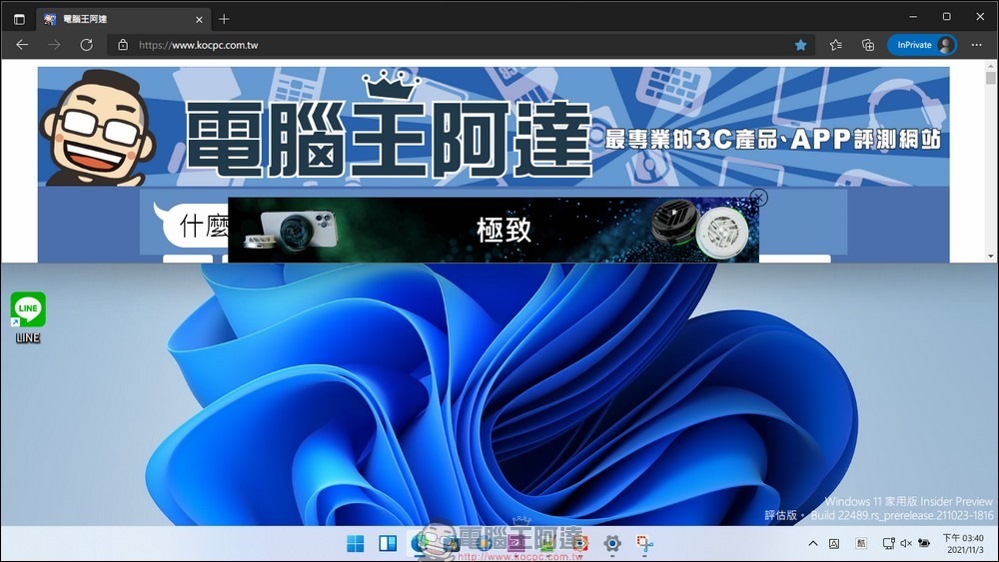Open the tab actions menu icon

19,19
